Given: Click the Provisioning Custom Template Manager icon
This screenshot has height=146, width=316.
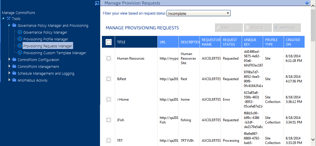Looking at the screenshot, I should click(20, 53).
